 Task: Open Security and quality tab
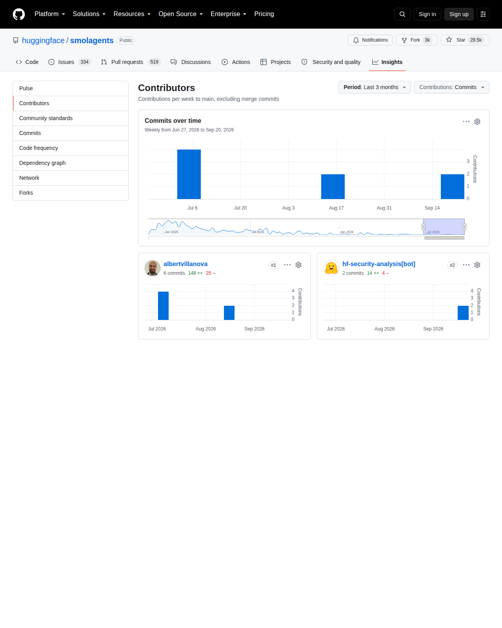[331, 62]
